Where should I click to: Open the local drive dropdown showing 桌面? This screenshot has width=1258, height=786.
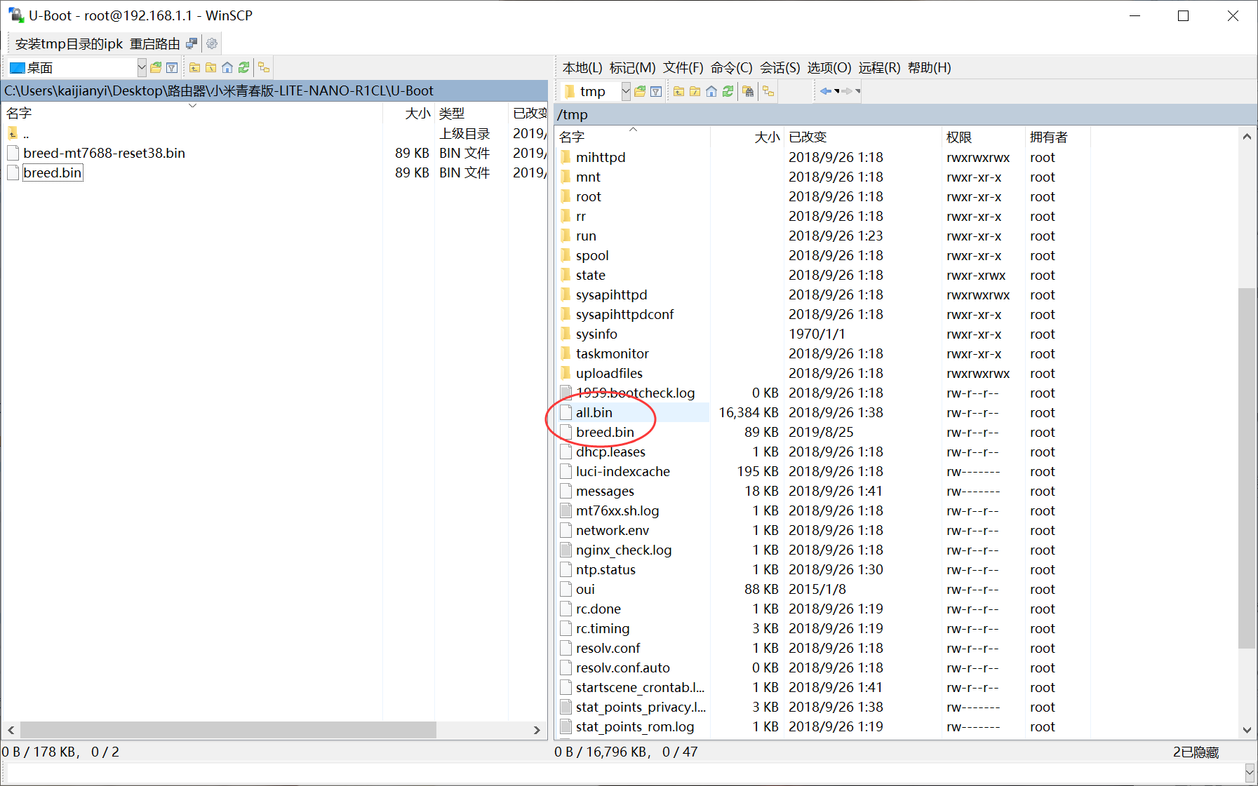pyautogui.click(x=142, y=67)
